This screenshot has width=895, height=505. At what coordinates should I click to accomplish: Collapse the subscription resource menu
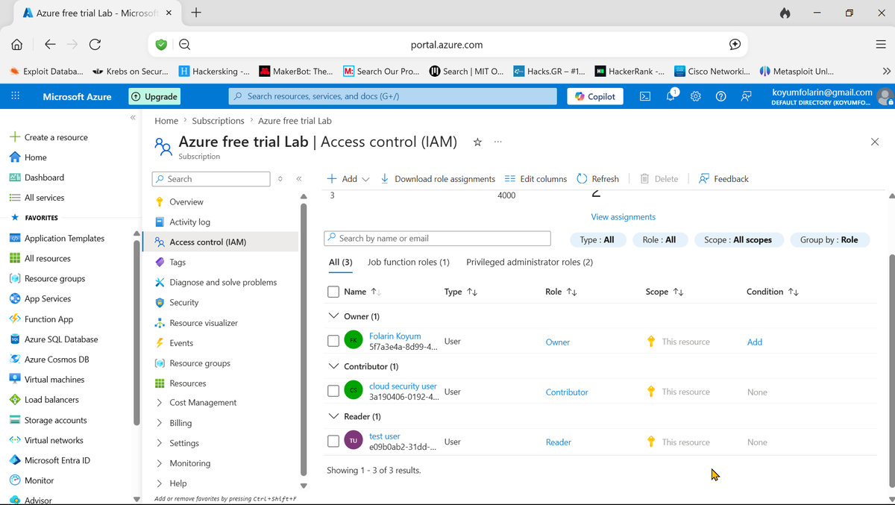(x=298, y=179)
